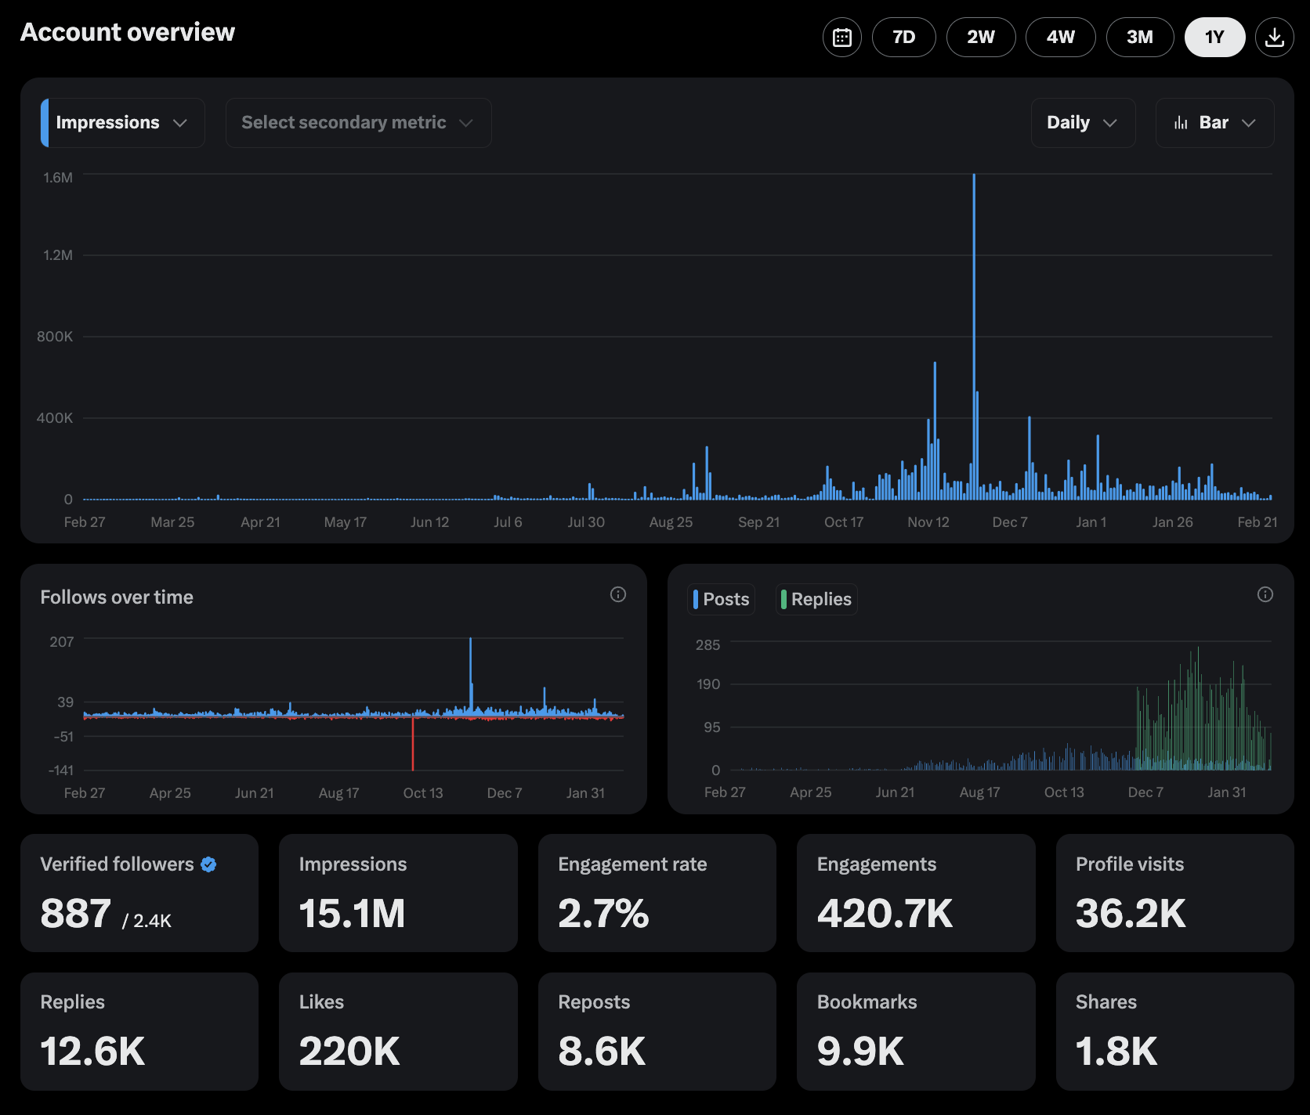Click the red negative spike in Follows chart
The width and height of the screenshot is (1310, 1115).
pyautogui.click(x=413, y=744)
